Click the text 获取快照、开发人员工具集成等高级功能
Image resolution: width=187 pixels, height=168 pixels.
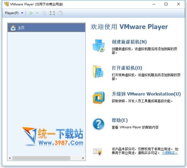(x=142, y=101)
